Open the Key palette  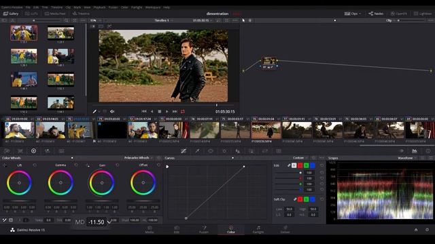[251, 151]
